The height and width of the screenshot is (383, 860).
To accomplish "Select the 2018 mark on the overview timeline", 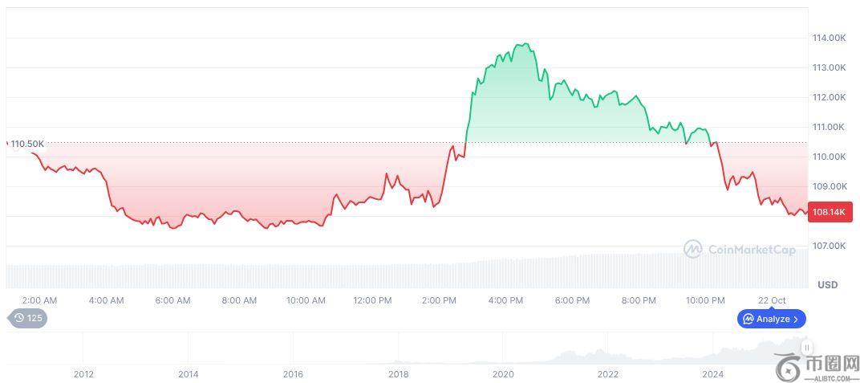I will pyautogui.click(x=398, y=374).
